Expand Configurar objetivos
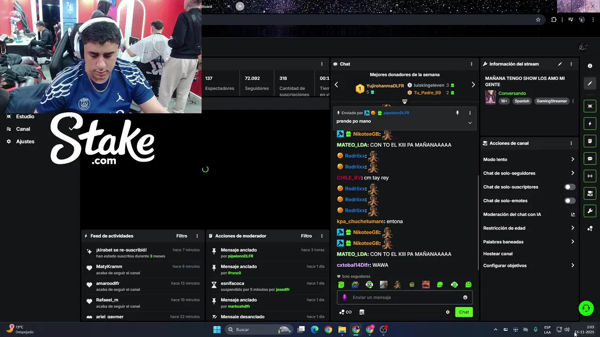 coord(528,265)
